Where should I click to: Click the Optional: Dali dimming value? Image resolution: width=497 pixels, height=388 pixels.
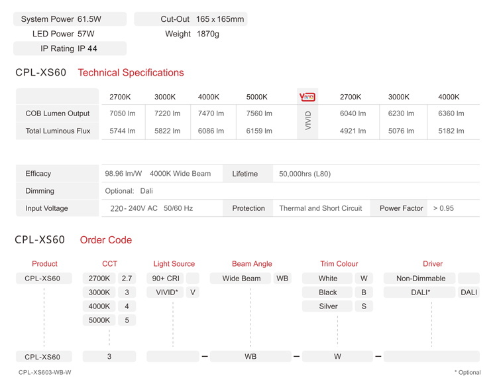point(129,191)
